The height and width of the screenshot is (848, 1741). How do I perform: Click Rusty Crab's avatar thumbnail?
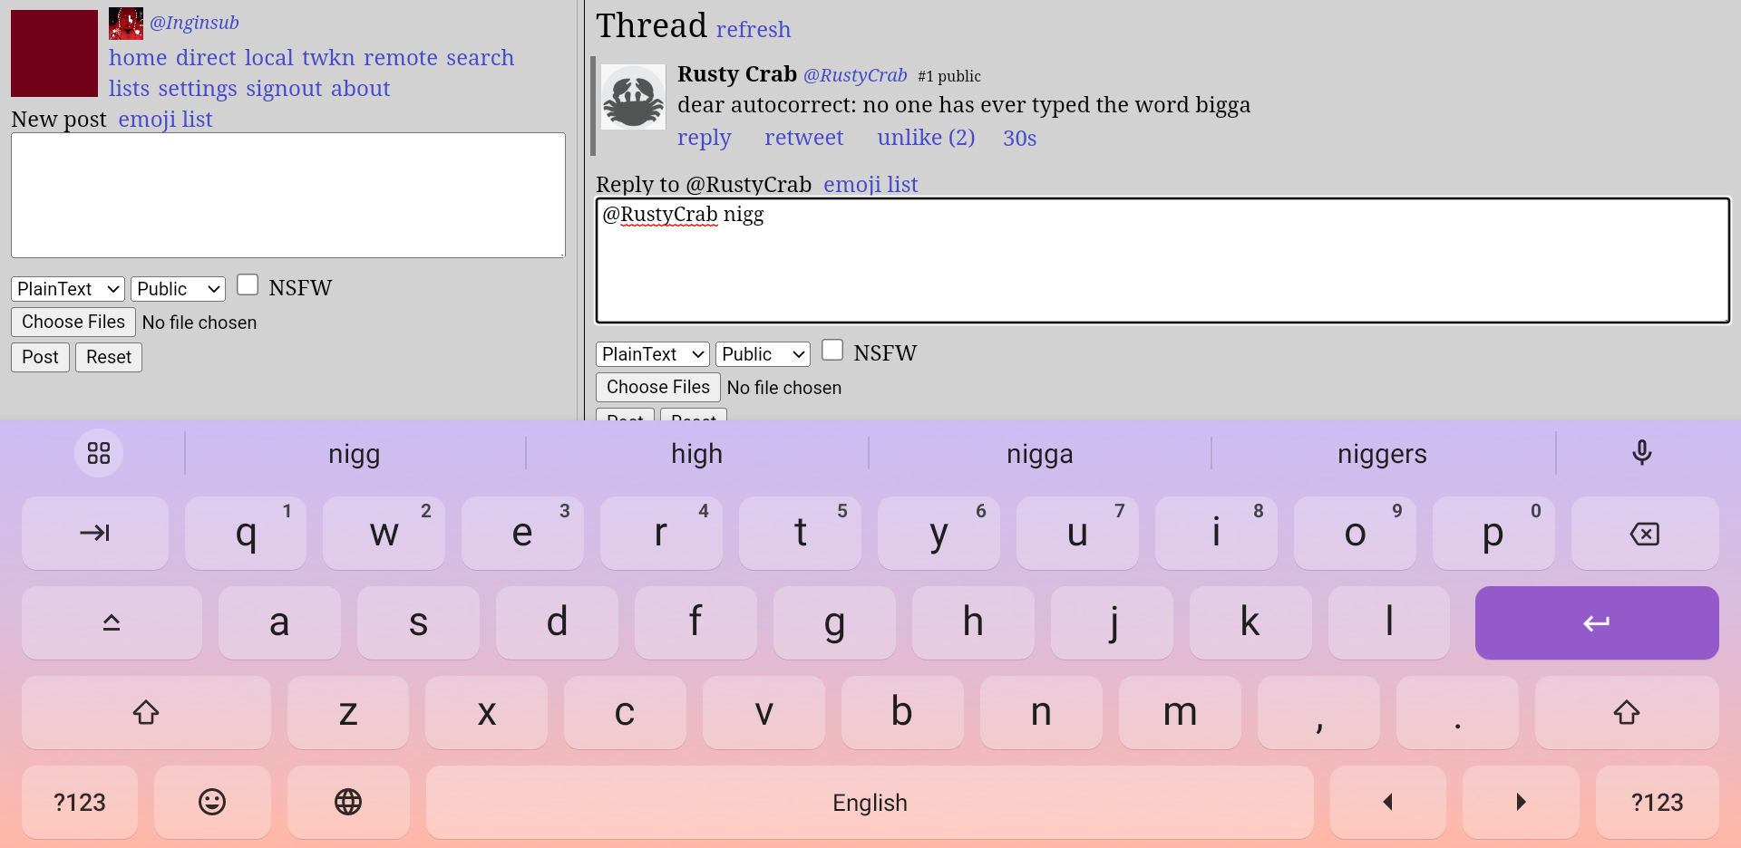point(633,98)
